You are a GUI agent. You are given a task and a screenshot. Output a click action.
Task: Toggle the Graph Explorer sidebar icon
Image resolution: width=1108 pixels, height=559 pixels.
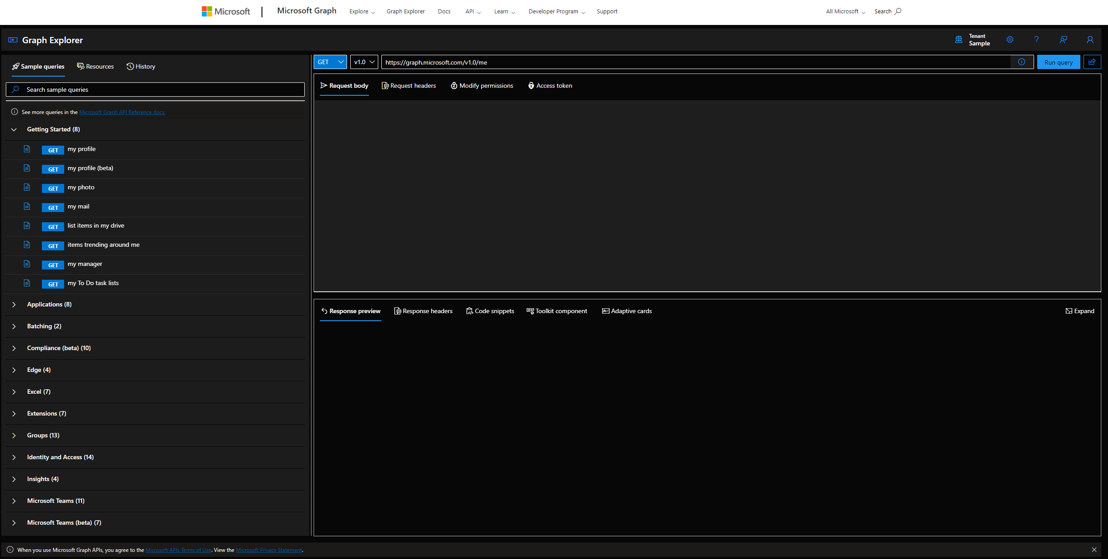click(x=12, y=40)
